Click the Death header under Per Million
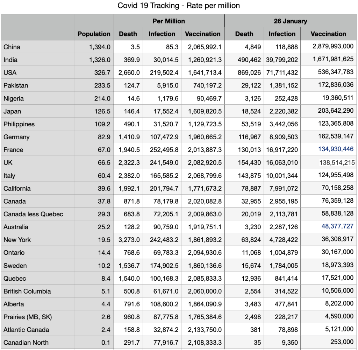Screen dimensions: 358x350 pos(128,34)
